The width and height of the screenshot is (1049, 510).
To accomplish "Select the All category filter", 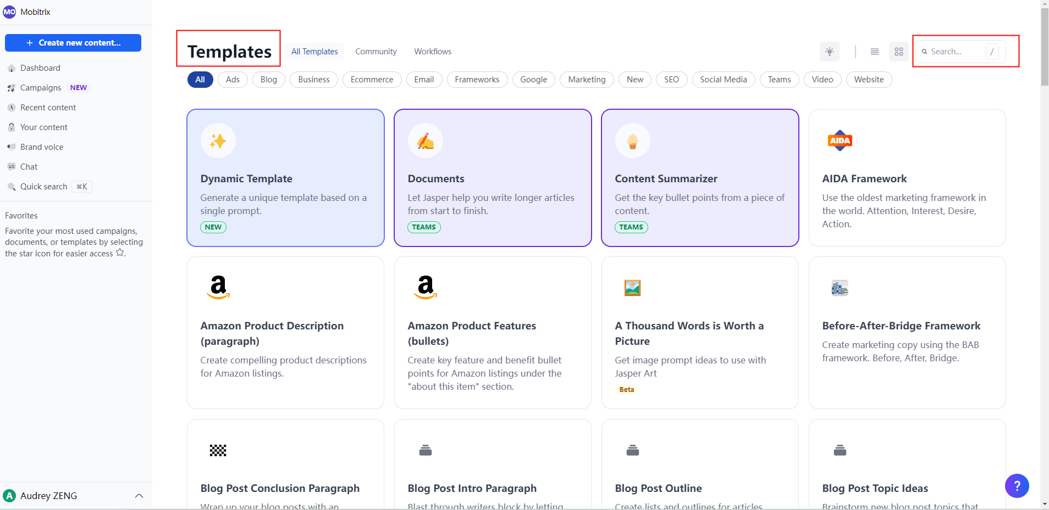I will tap(200, 80).
